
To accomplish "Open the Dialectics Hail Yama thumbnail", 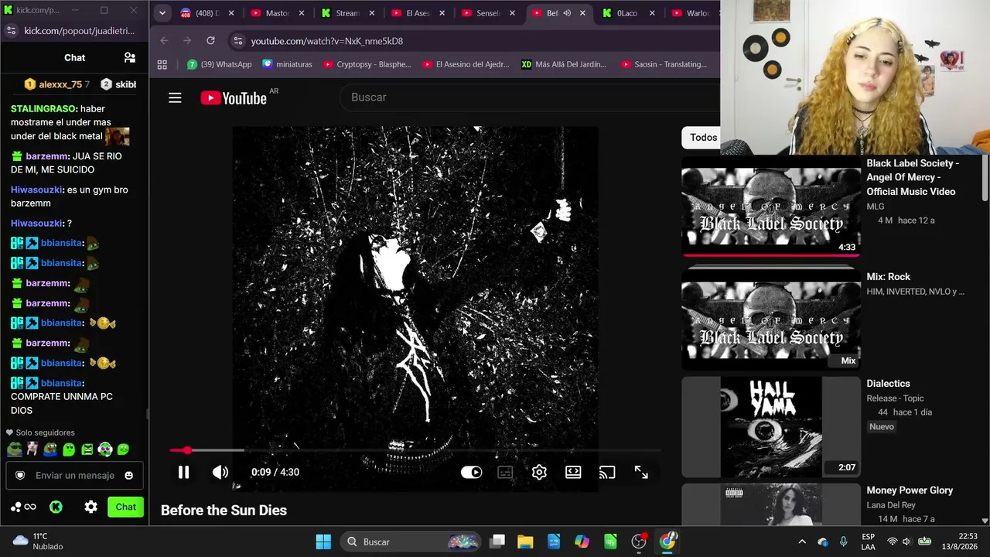I will pyautogui.click(x=770, y=427).
